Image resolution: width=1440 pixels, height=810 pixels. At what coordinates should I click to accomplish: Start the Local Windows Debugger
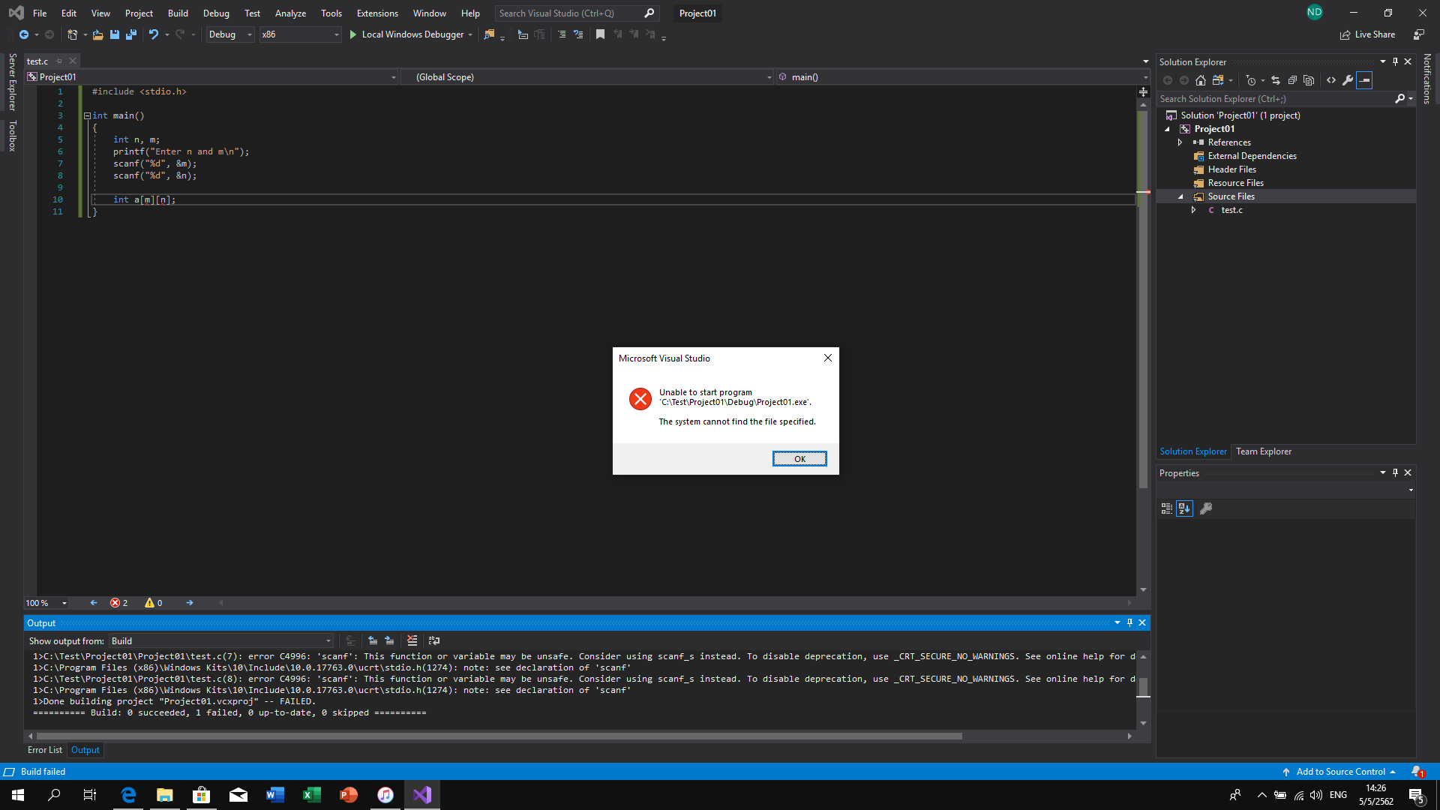(406, 34)
